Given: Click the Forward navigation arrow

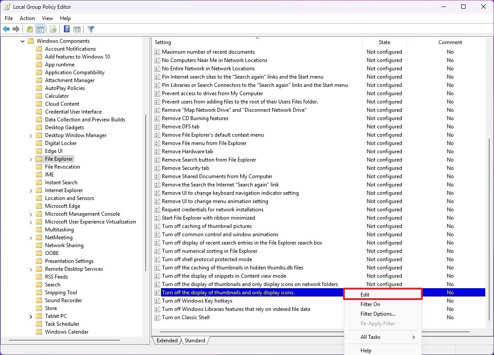Looking at the screenshot, I should [16, 29].
